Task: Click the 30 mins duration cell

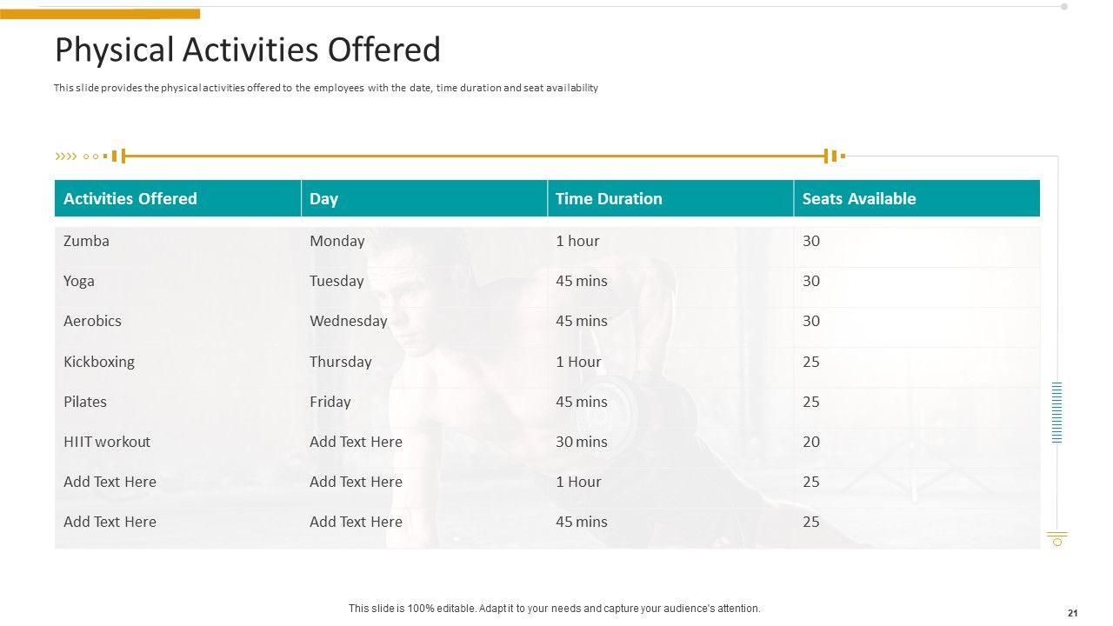Action: pyautogui.click(x=582, y=442)
